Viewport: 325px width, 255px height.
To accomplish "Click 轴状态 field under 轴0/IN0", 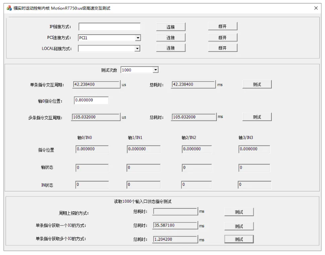I will pos(92,168).
